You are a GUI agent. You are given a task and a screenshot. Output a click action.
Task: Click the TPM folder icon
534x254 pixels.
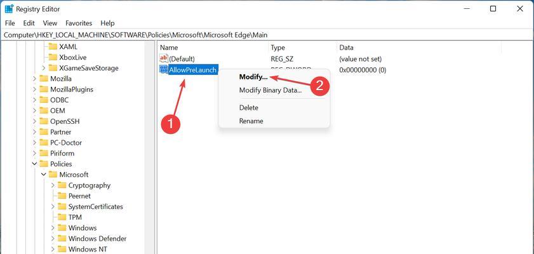pos(62,217)
